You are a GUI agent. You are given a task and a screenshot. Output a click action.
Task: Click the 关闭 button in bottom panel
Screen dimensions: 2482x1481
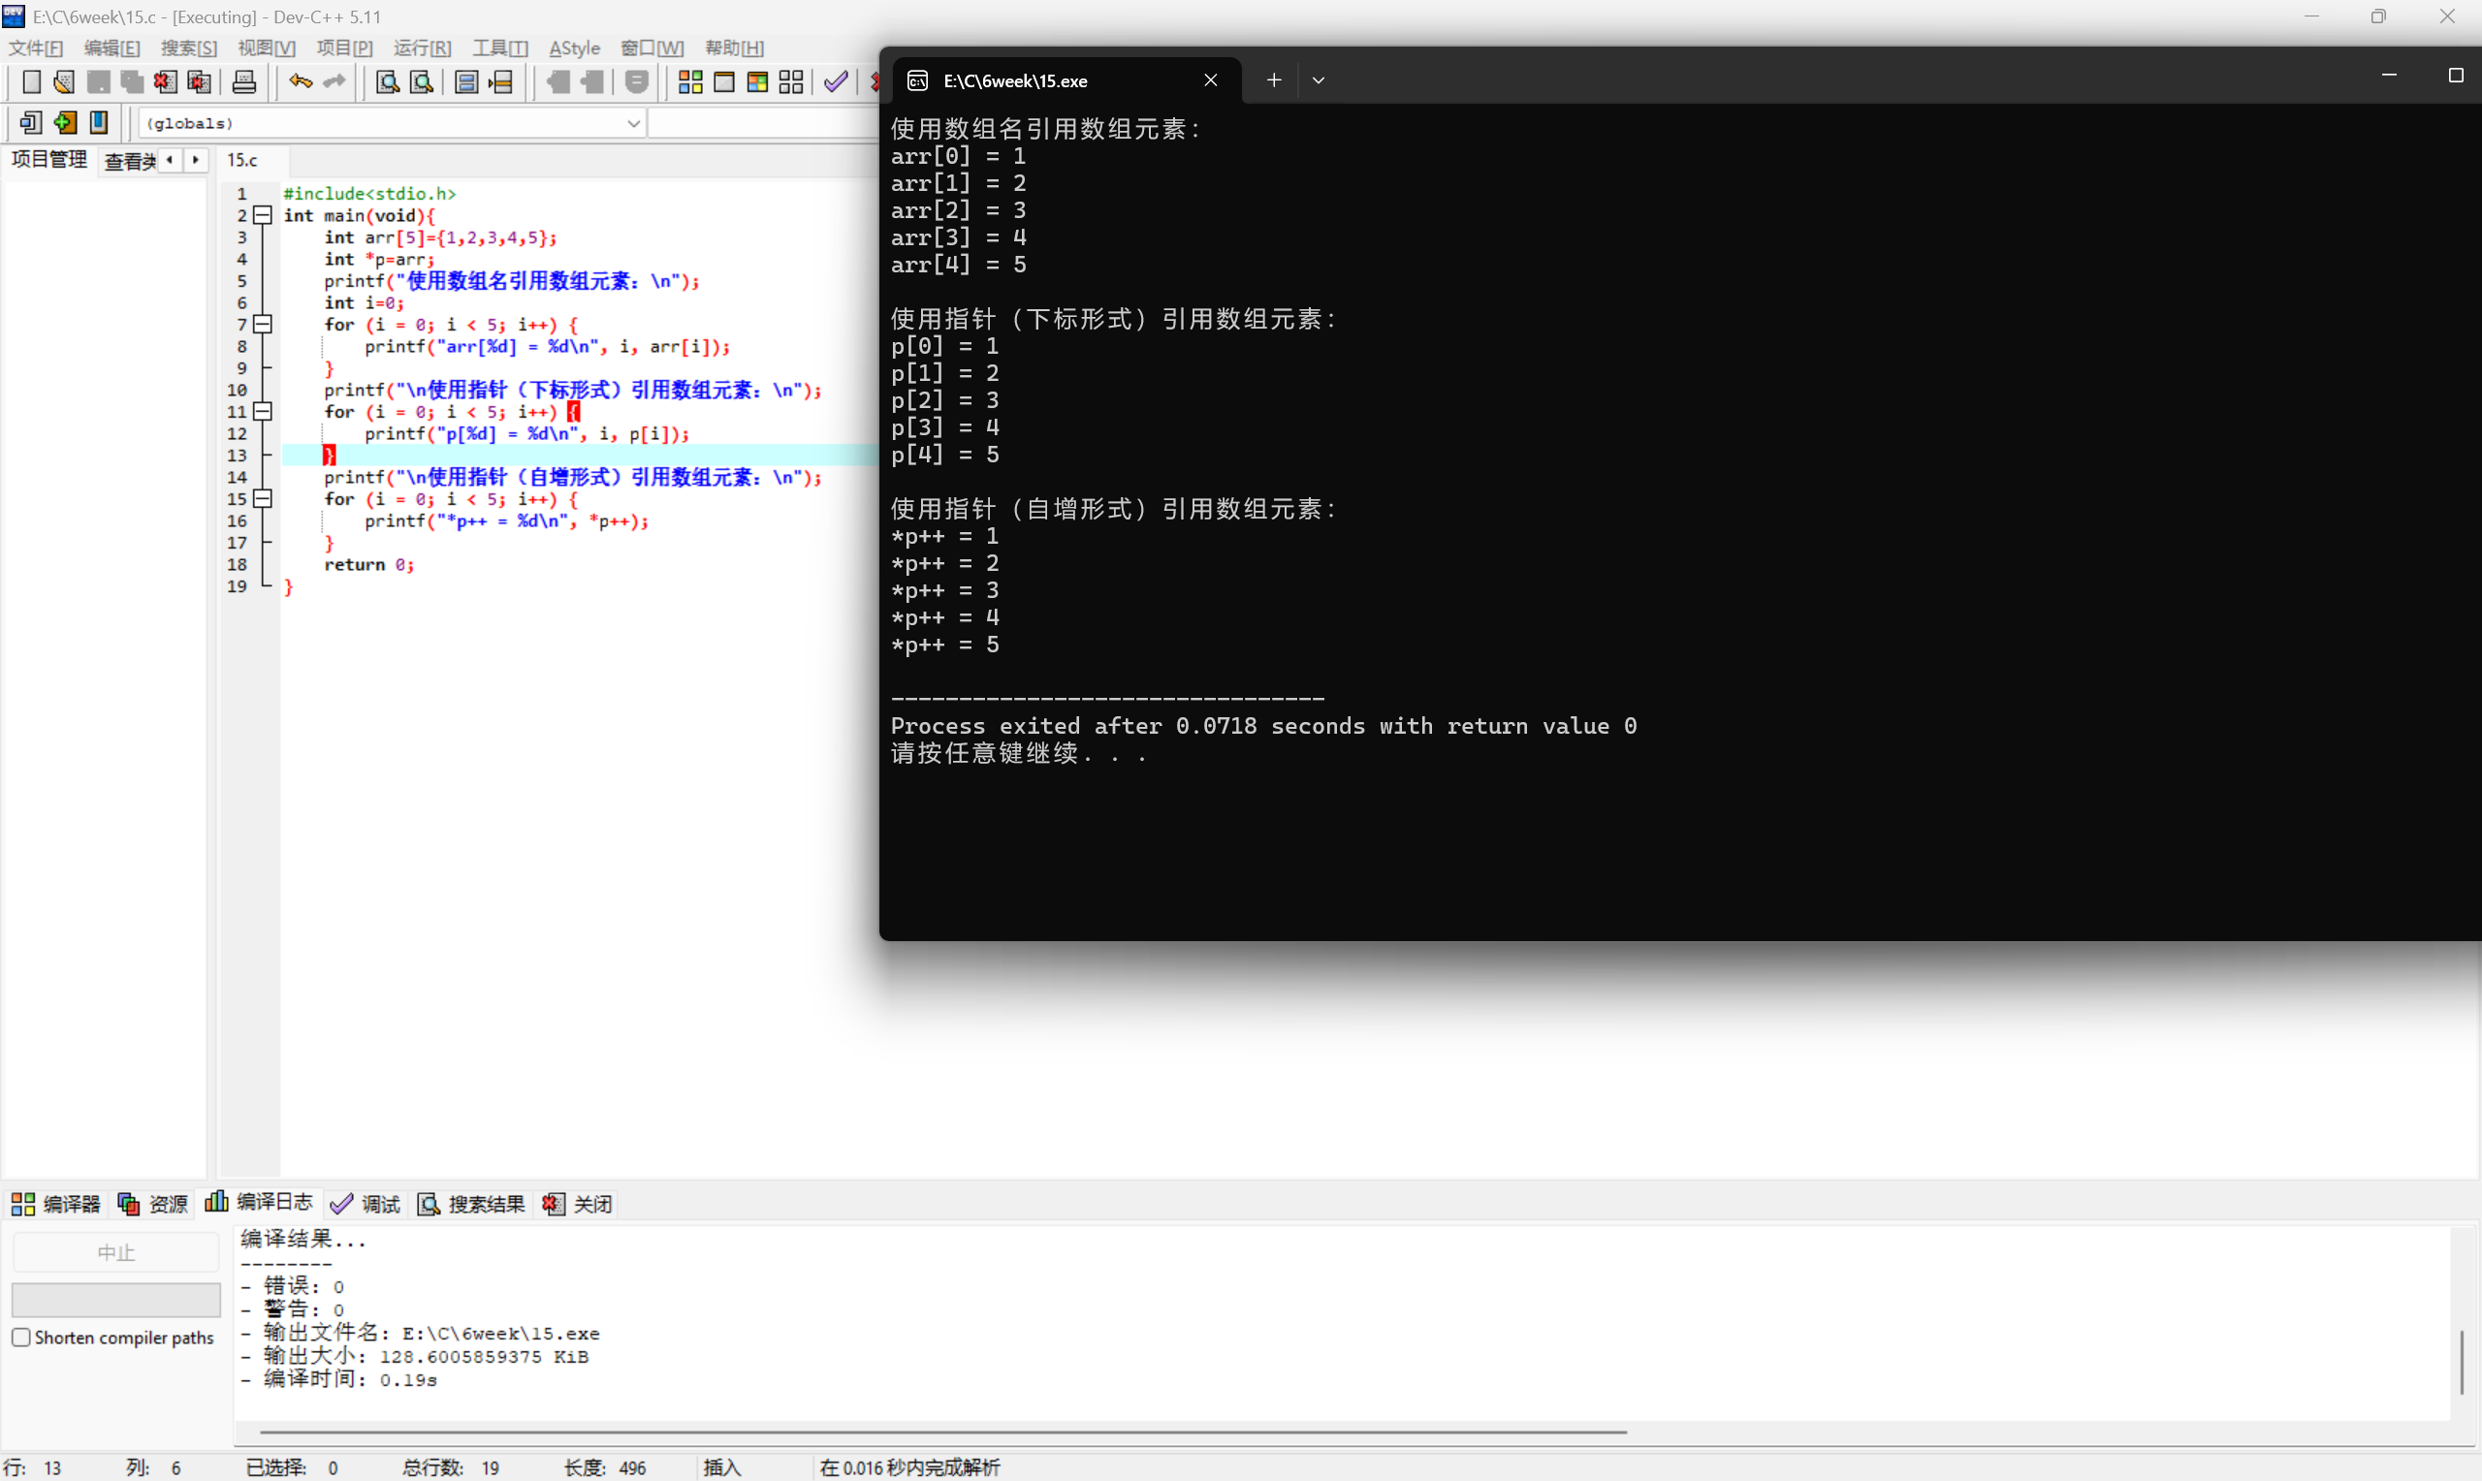578,1204
